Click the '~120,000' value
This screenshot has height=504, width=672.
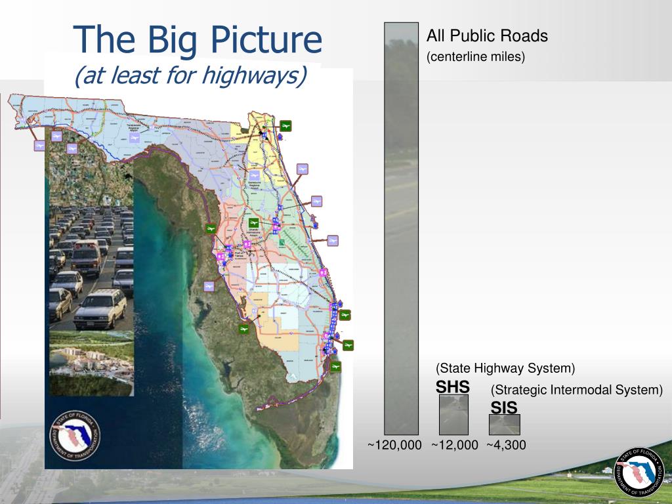pyautogui.click(x=394, y=445)
